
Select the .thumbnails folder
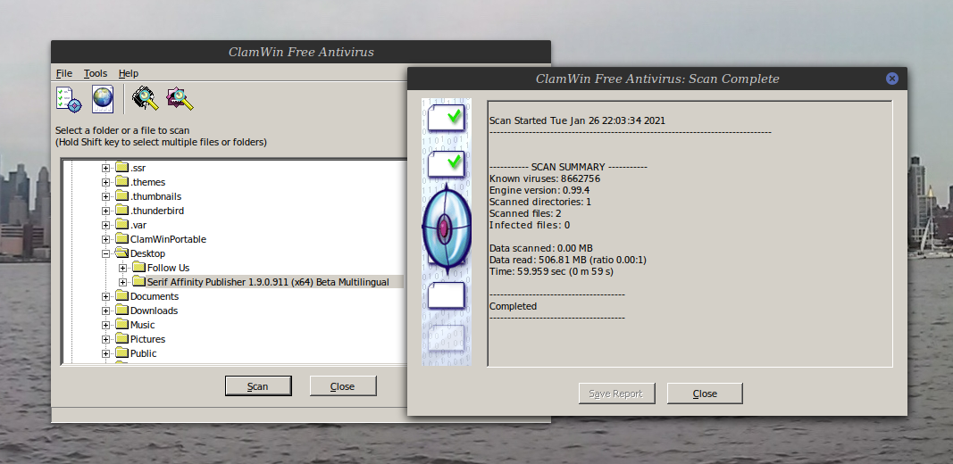point(155,196)
